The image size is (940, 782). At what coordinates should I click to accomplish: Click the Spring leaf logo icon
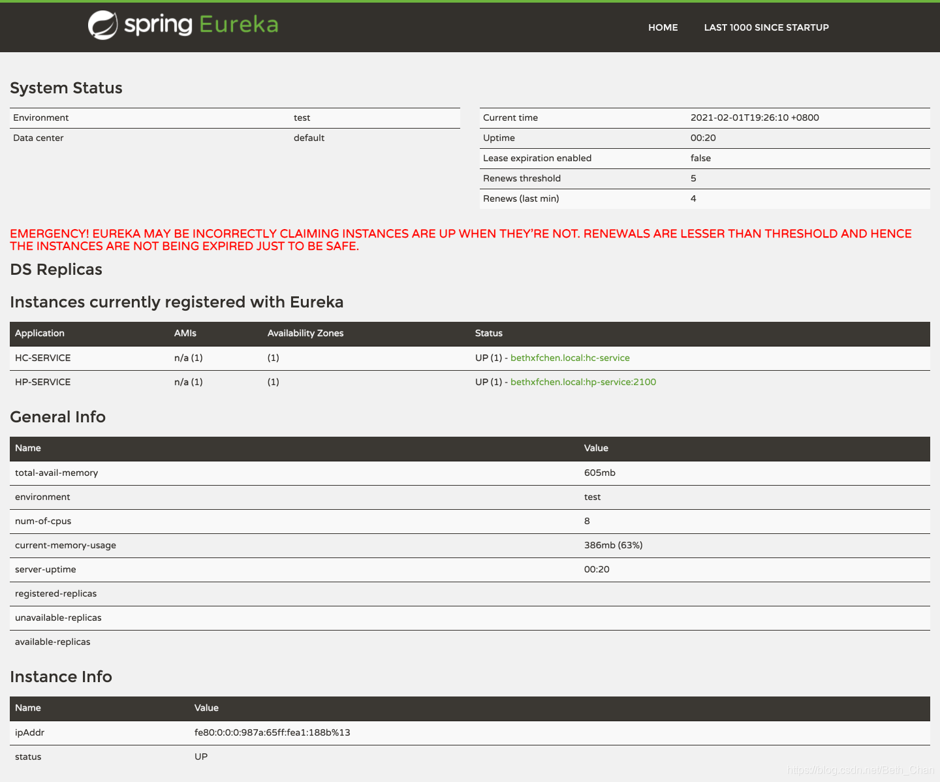102,25
